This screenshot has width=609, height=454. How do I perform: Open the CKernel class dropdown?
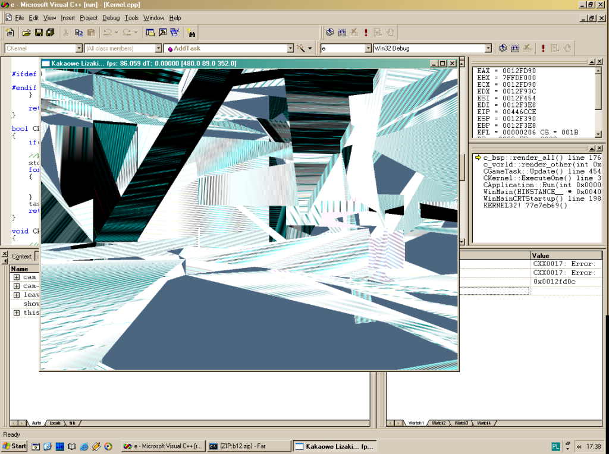click(x=79, y=48)
